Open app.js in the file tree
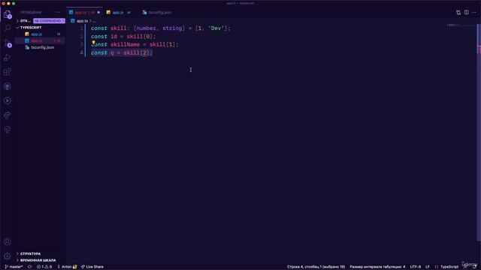The image size is (481, 270). coord(37,34)
